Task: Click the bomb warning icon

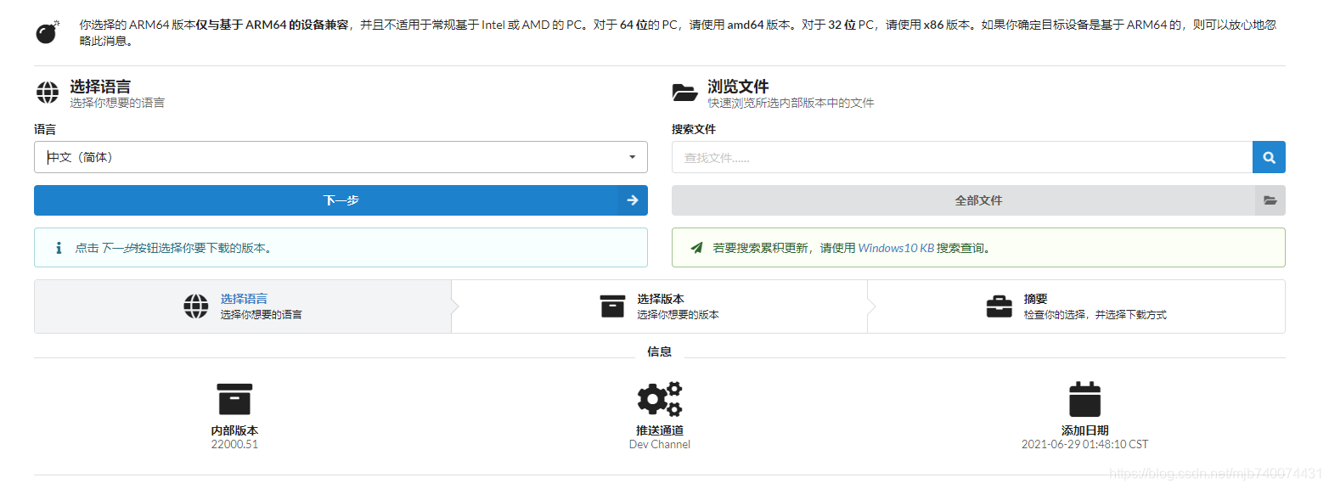Action: 48,33
